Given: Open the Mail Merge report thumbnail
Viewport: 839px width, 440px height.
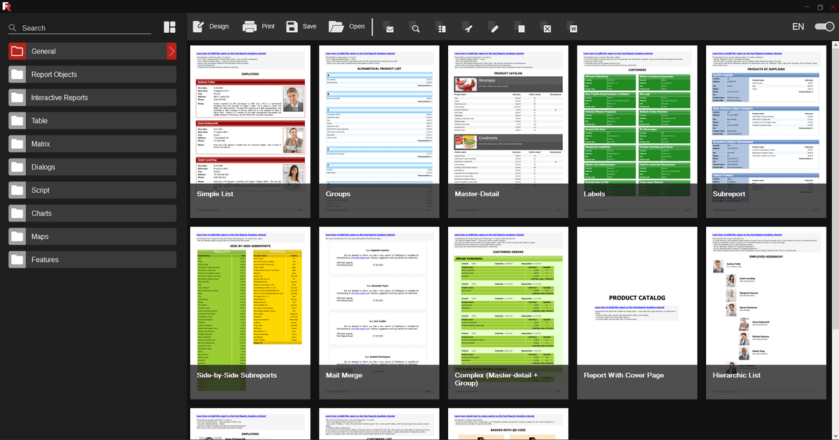Looking at the screenshot, I should point(379,313).
